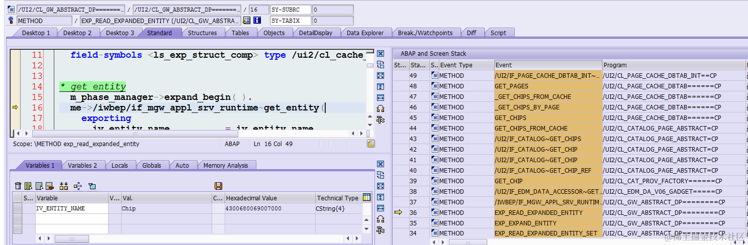Open the DetailDisplay tab
Image resolution: width=748 pixels, height=245 pixels.
pos(316,33)
